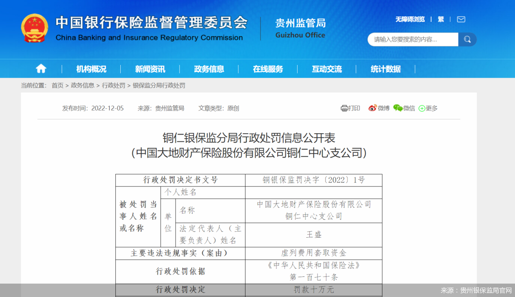Click the search magnifier icon
This screenshot has width=515, height=297.
pyautogui.click(x=467, y=39)
